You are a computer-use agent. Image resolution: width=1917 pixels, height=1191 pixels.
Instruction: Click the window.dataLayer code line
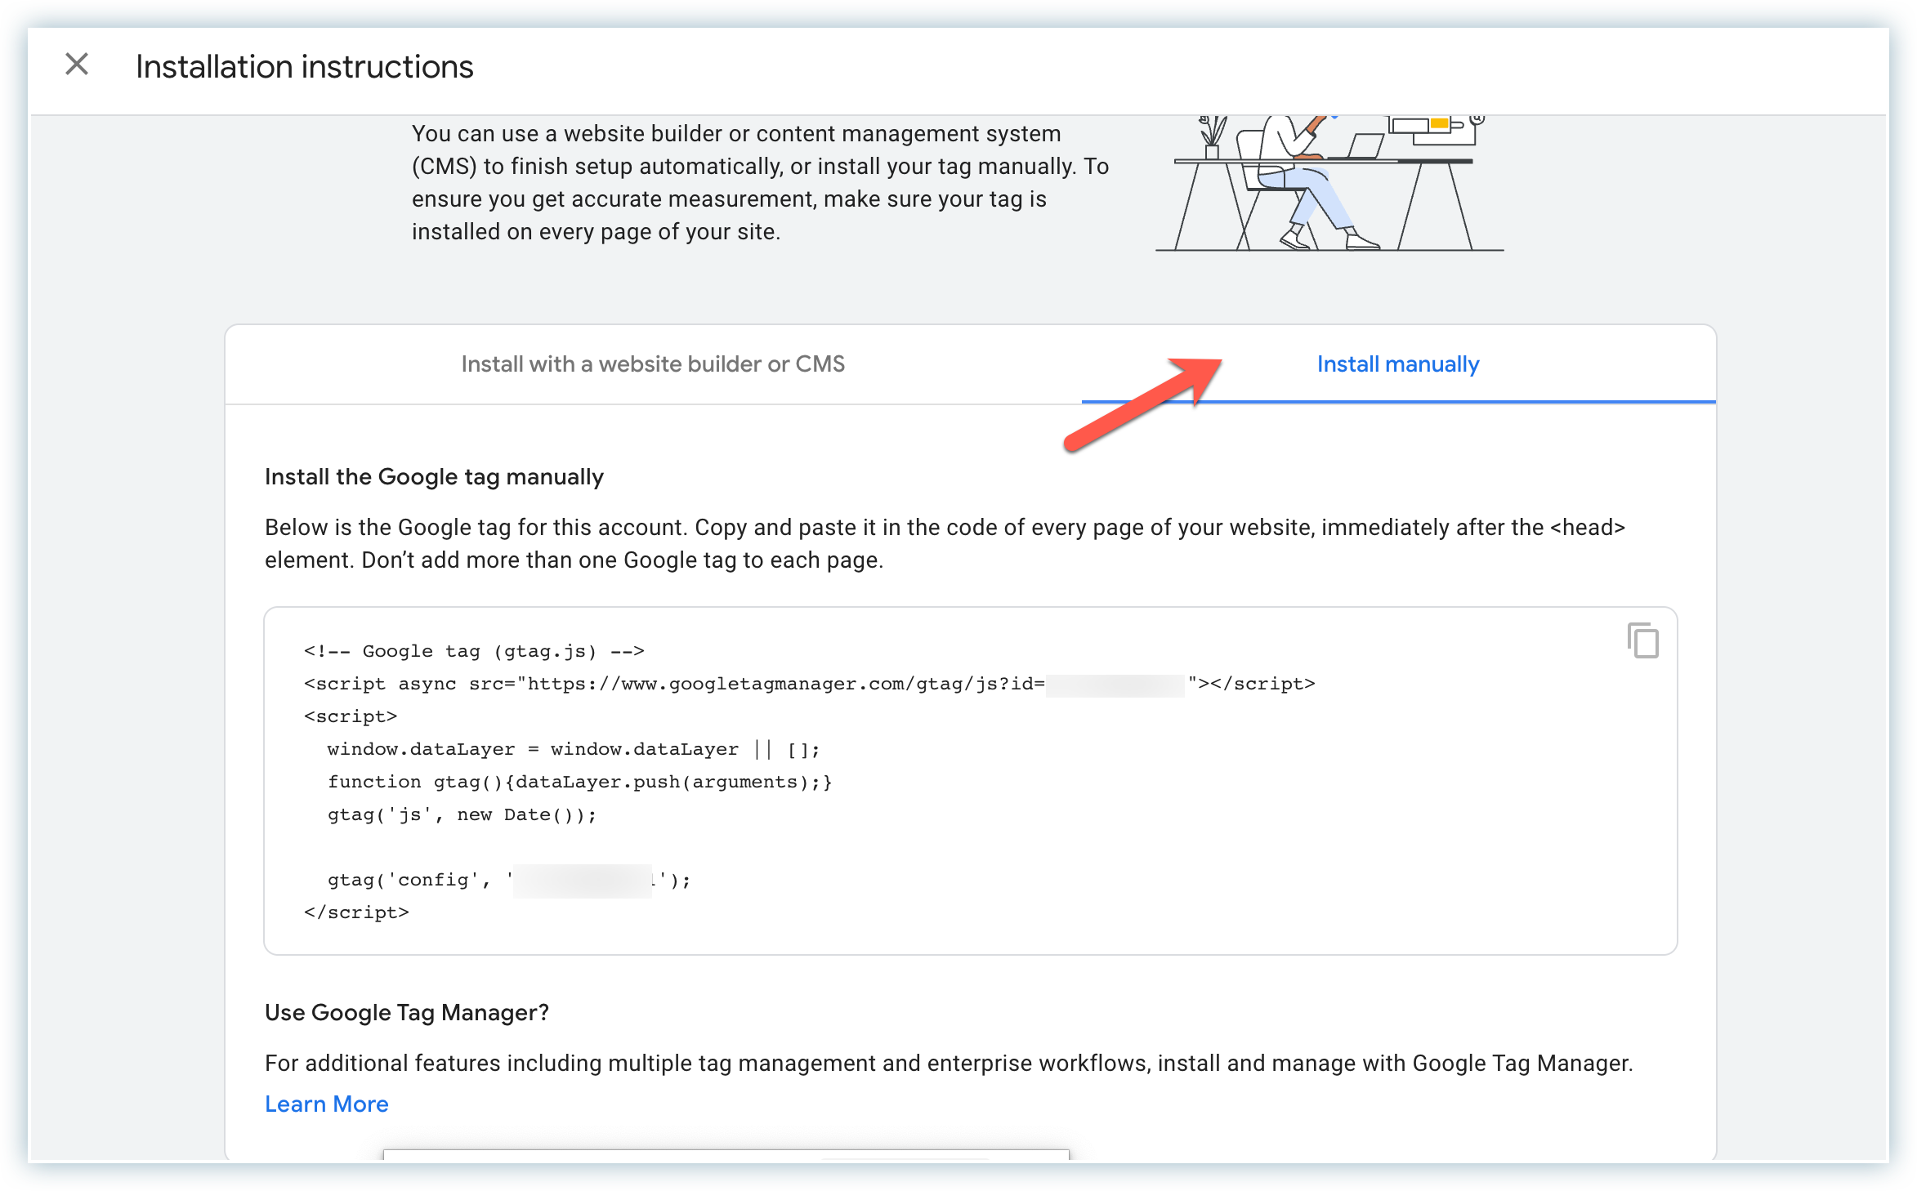pos(573,749)
